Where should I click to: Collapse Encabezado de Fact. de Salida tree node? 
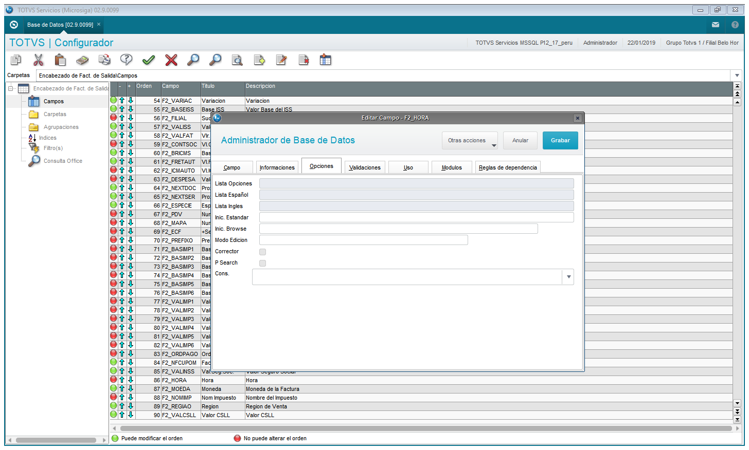click(10, 88)
